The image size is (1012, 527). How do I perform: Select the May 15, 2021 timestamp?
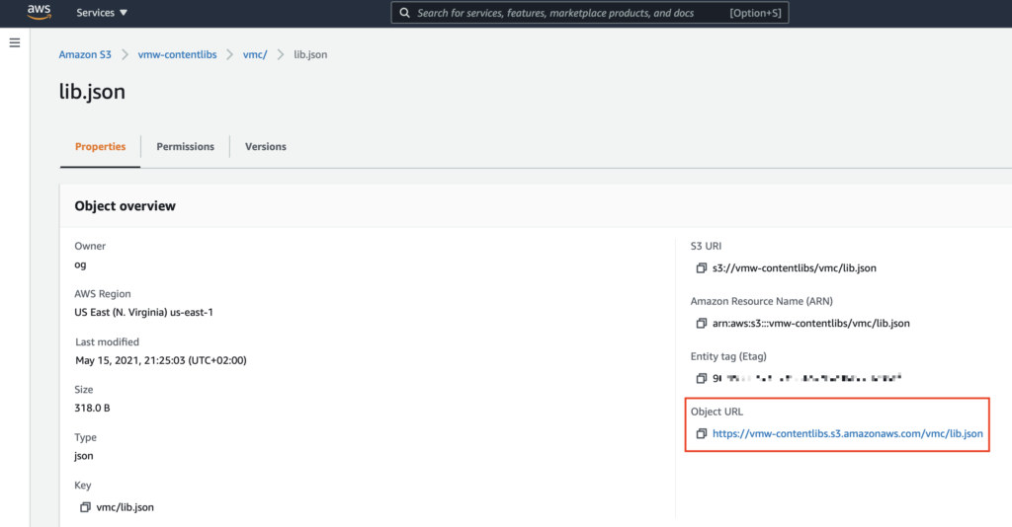pos(161,360)
